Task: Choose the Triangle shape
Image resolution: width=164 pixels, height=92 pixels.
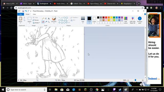Action: tap(64, 20)
